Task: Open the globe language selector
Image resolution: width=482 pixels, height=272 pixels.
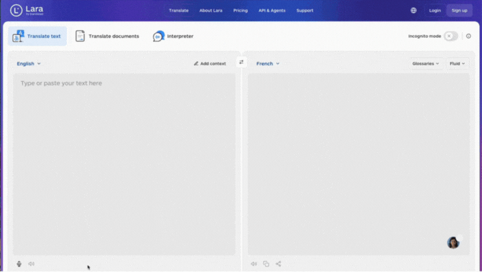Action: (x=413, y=10)
